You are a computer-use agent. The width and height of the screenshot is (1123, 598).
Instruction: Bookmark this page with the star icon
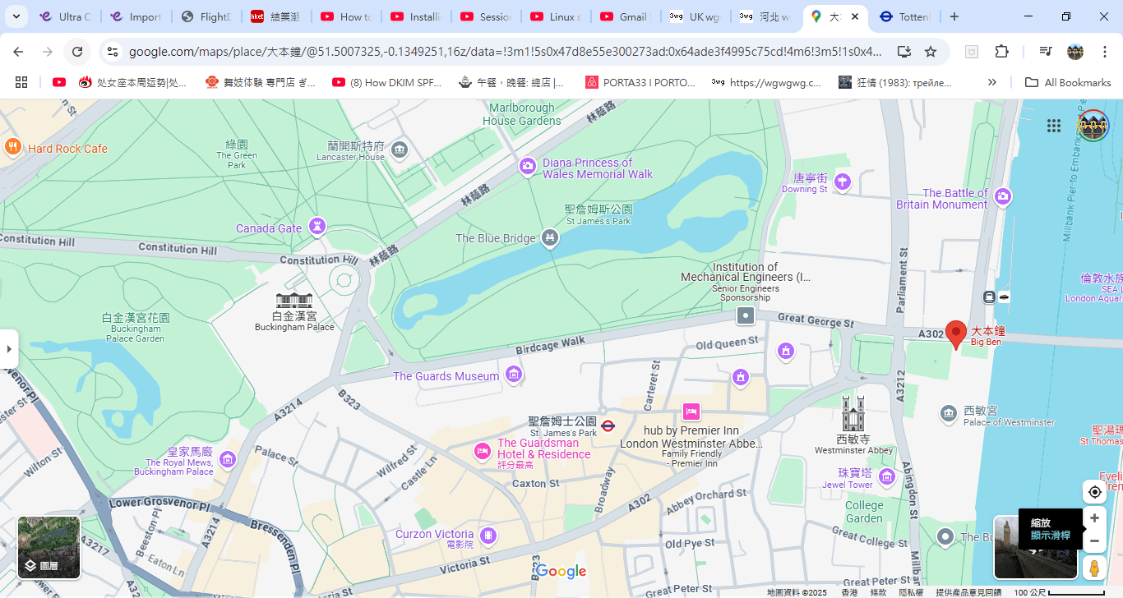coord(931,52)
